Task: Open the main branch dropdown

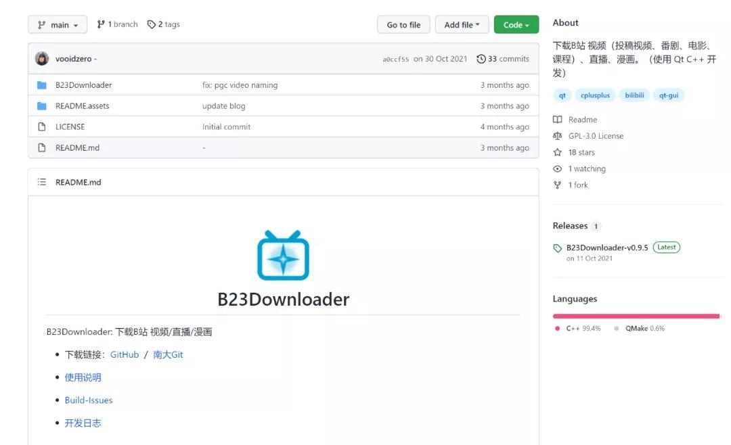Action: point(58,25)
